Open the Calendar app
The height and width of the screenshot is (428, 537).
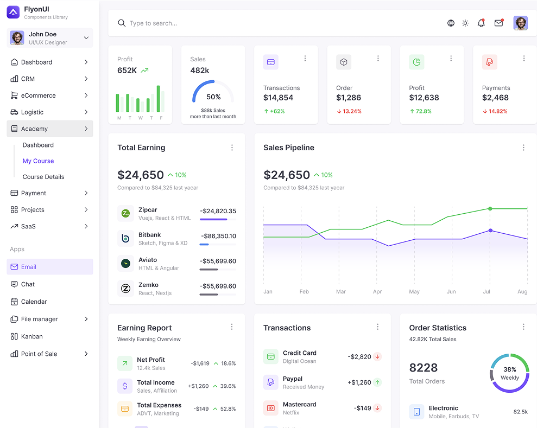(49, 302)
